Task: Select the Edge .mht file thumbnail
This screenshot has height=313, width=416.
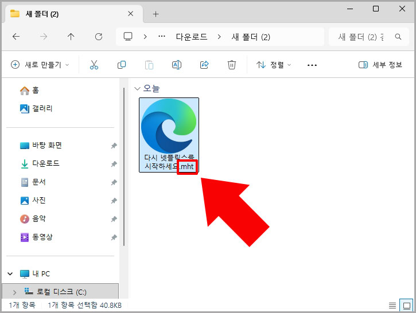Action: pos(169,135)
